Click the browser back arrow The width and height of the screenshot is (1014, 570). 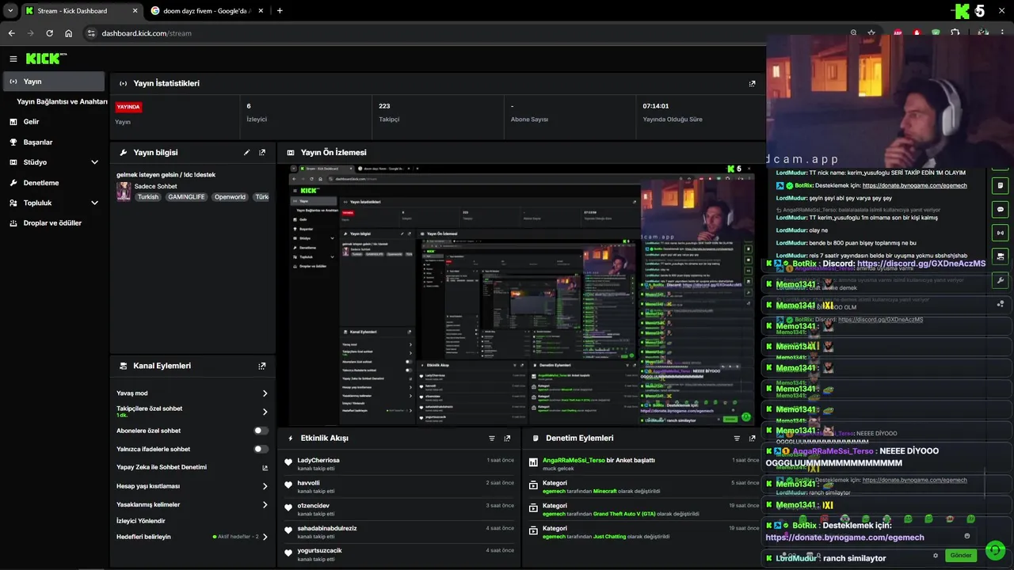(x=11, y=33)
